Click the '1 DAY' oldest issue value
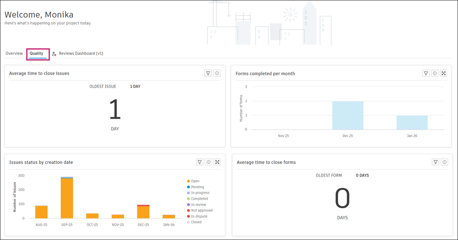This screenshot has width=458, height=240. coord(135,87)
